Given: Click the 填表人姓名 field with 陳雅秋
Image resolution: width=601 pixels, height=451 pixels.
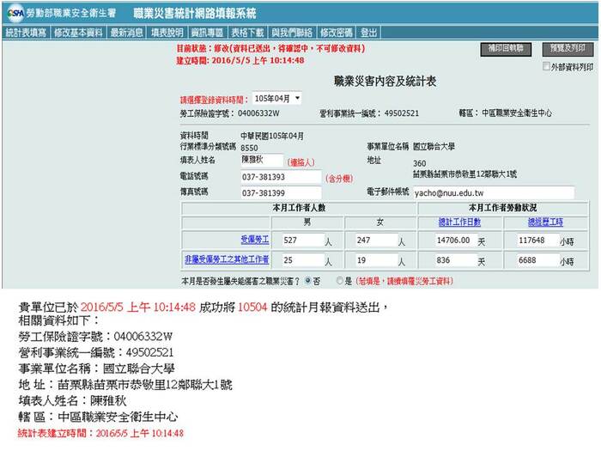Looking at the screenshot, I should point(262,161).
